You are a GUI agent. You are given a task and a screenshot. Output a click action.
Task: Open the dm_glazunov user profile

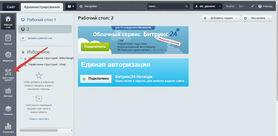click(205, 6)
